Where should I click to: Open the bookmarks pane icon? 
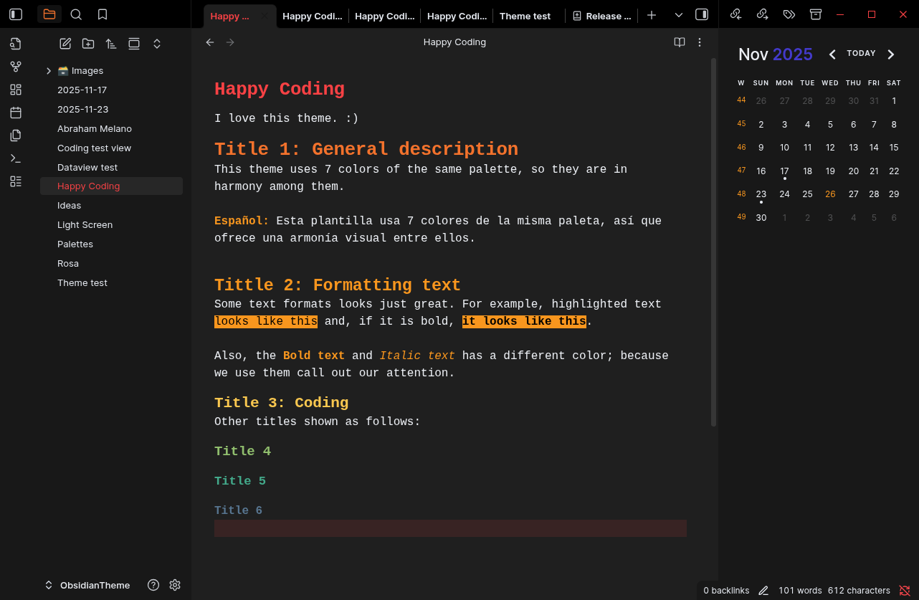click(103, 14)
